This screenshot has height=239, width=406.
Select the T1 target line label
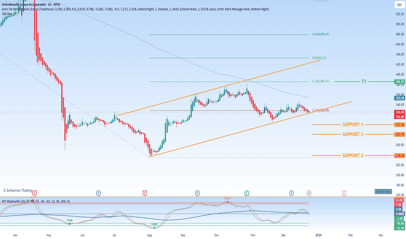click(363, 82)
